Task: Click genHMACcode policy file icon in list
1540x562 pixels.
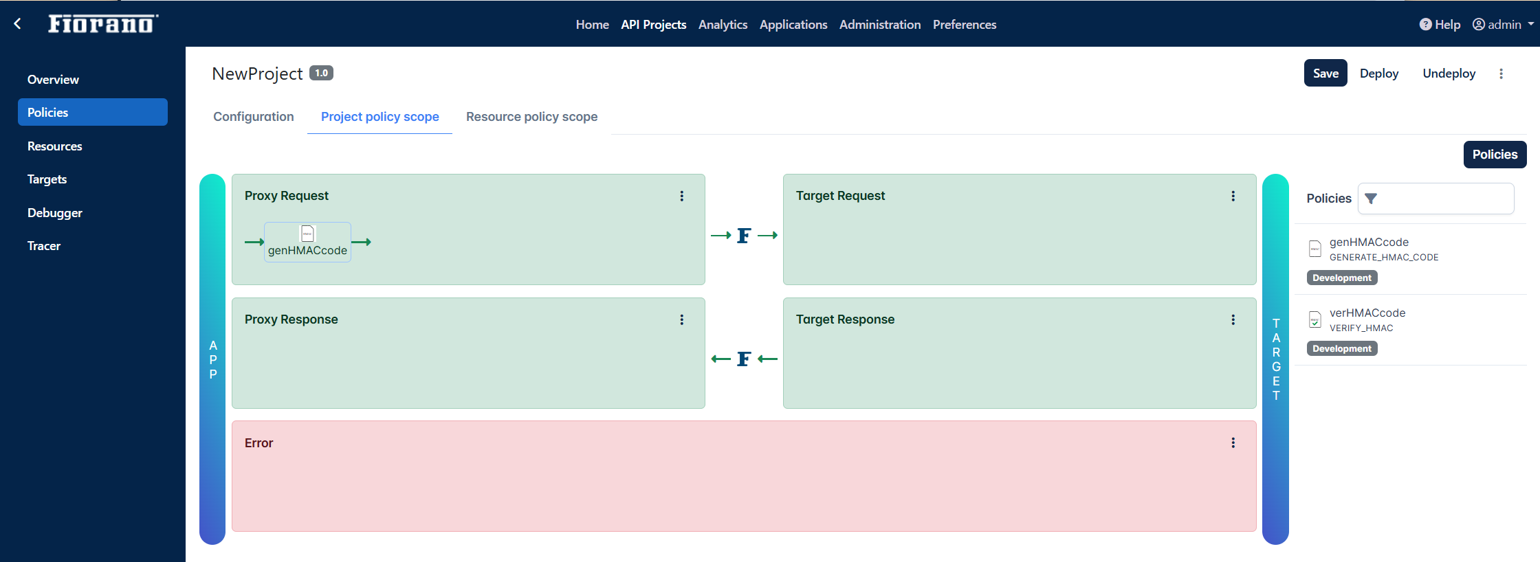Action: (x=1315, y=248)
